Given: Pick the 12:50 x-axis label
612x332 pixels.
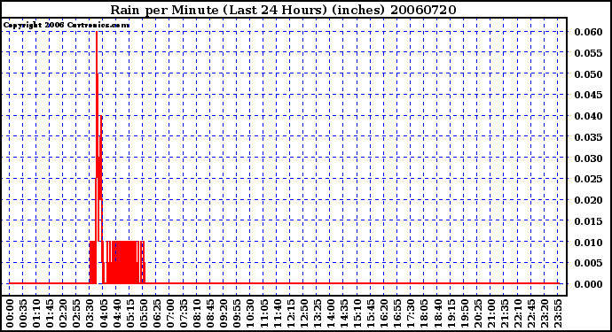Looking at the screenshot, I should click(303, 313).
